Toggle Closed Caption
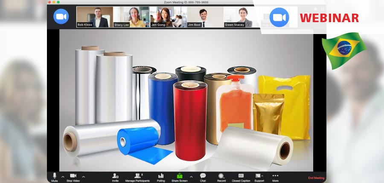This screenshot has height=183, width=384. (241, 176)
